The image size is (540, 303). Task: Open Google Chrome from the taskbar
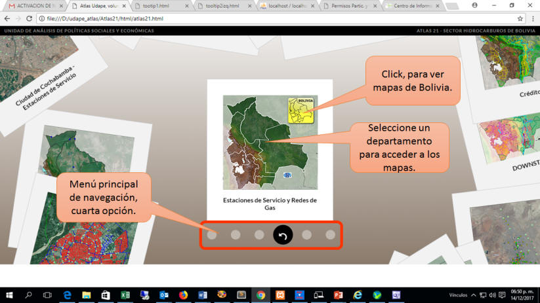point(260,295)
